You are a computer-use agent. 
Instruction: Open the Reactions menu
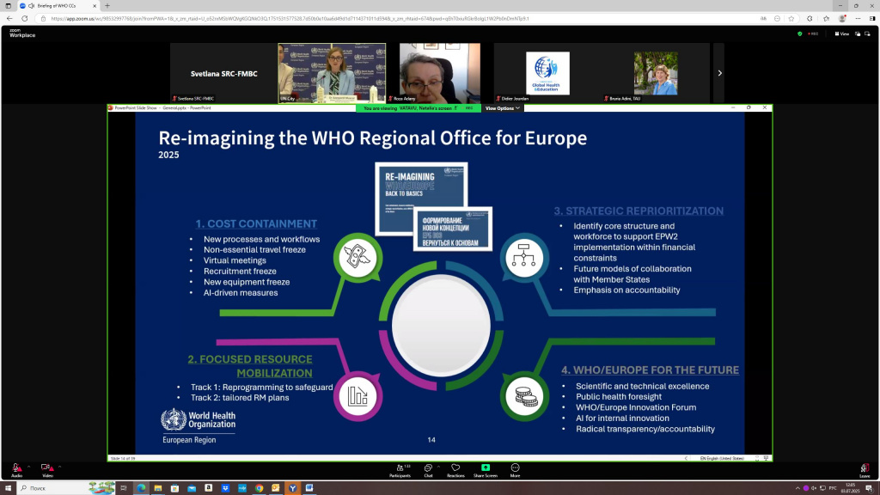point(455,468)
